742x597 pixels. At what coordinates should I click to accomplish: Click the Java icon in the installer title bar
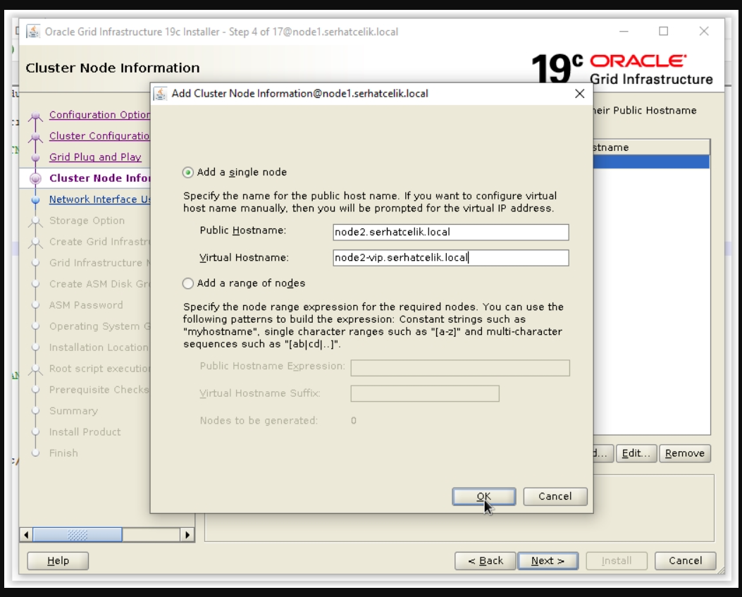tap(33, 32)
